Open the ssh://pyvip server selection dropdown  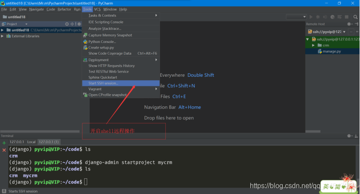344,32
